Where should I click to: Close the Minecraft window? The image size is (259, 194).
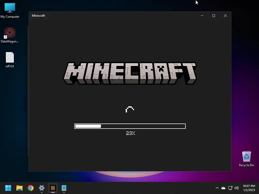tap(225, 16)
